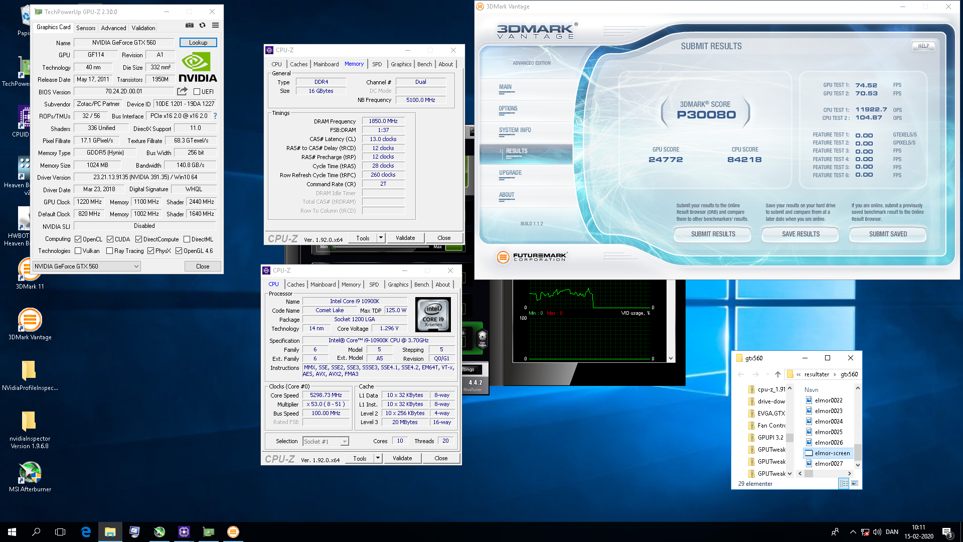Switch to the Advanced tab in GPU-Z
The width and height of the screenshot is (963, 542).
113,28
